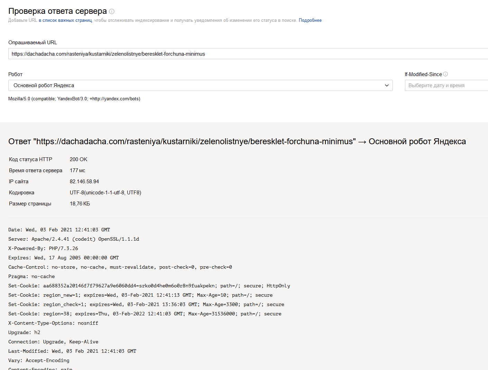Click the "200 OK" status code value

[x=79, y=159]
